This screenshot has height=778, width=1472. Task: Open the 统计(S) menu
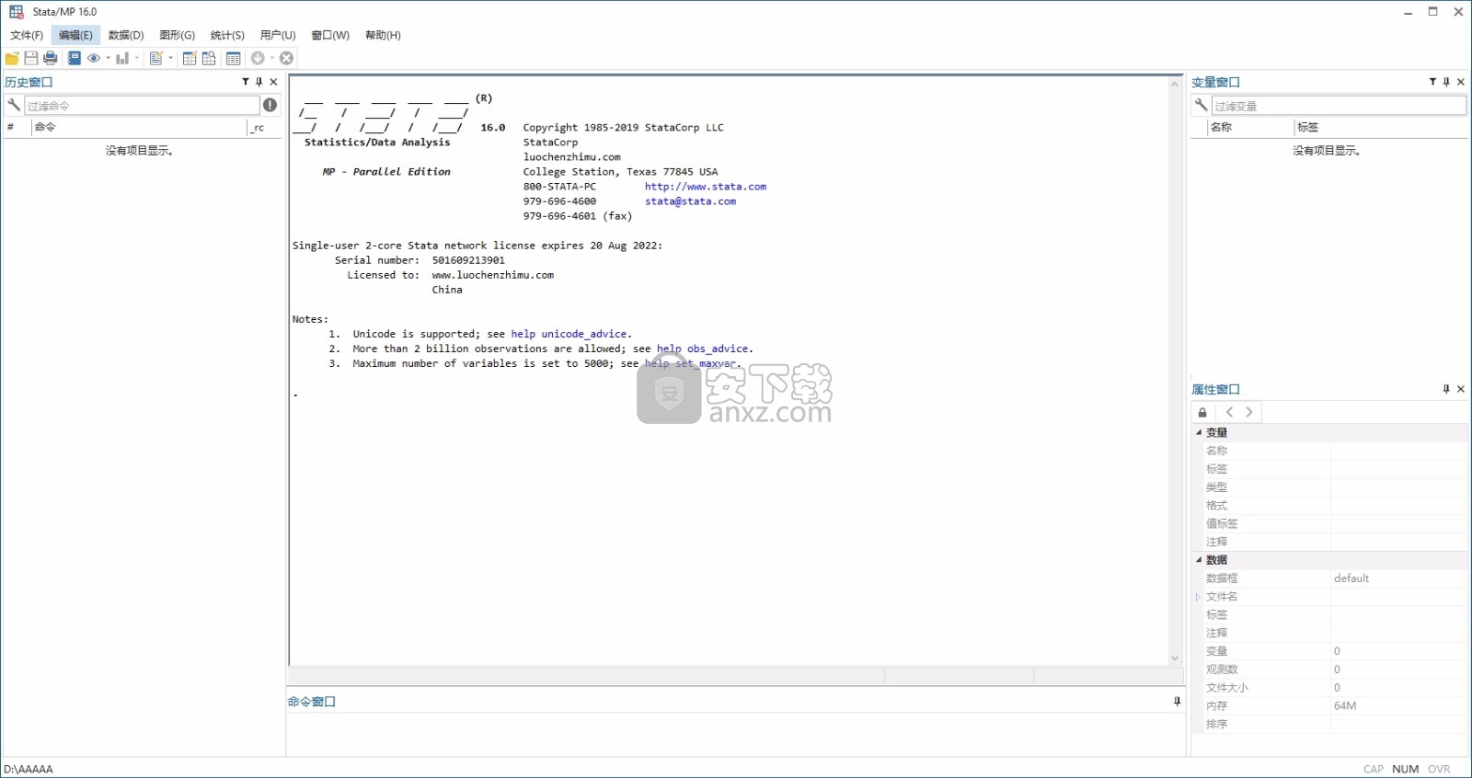click(227, 35)
